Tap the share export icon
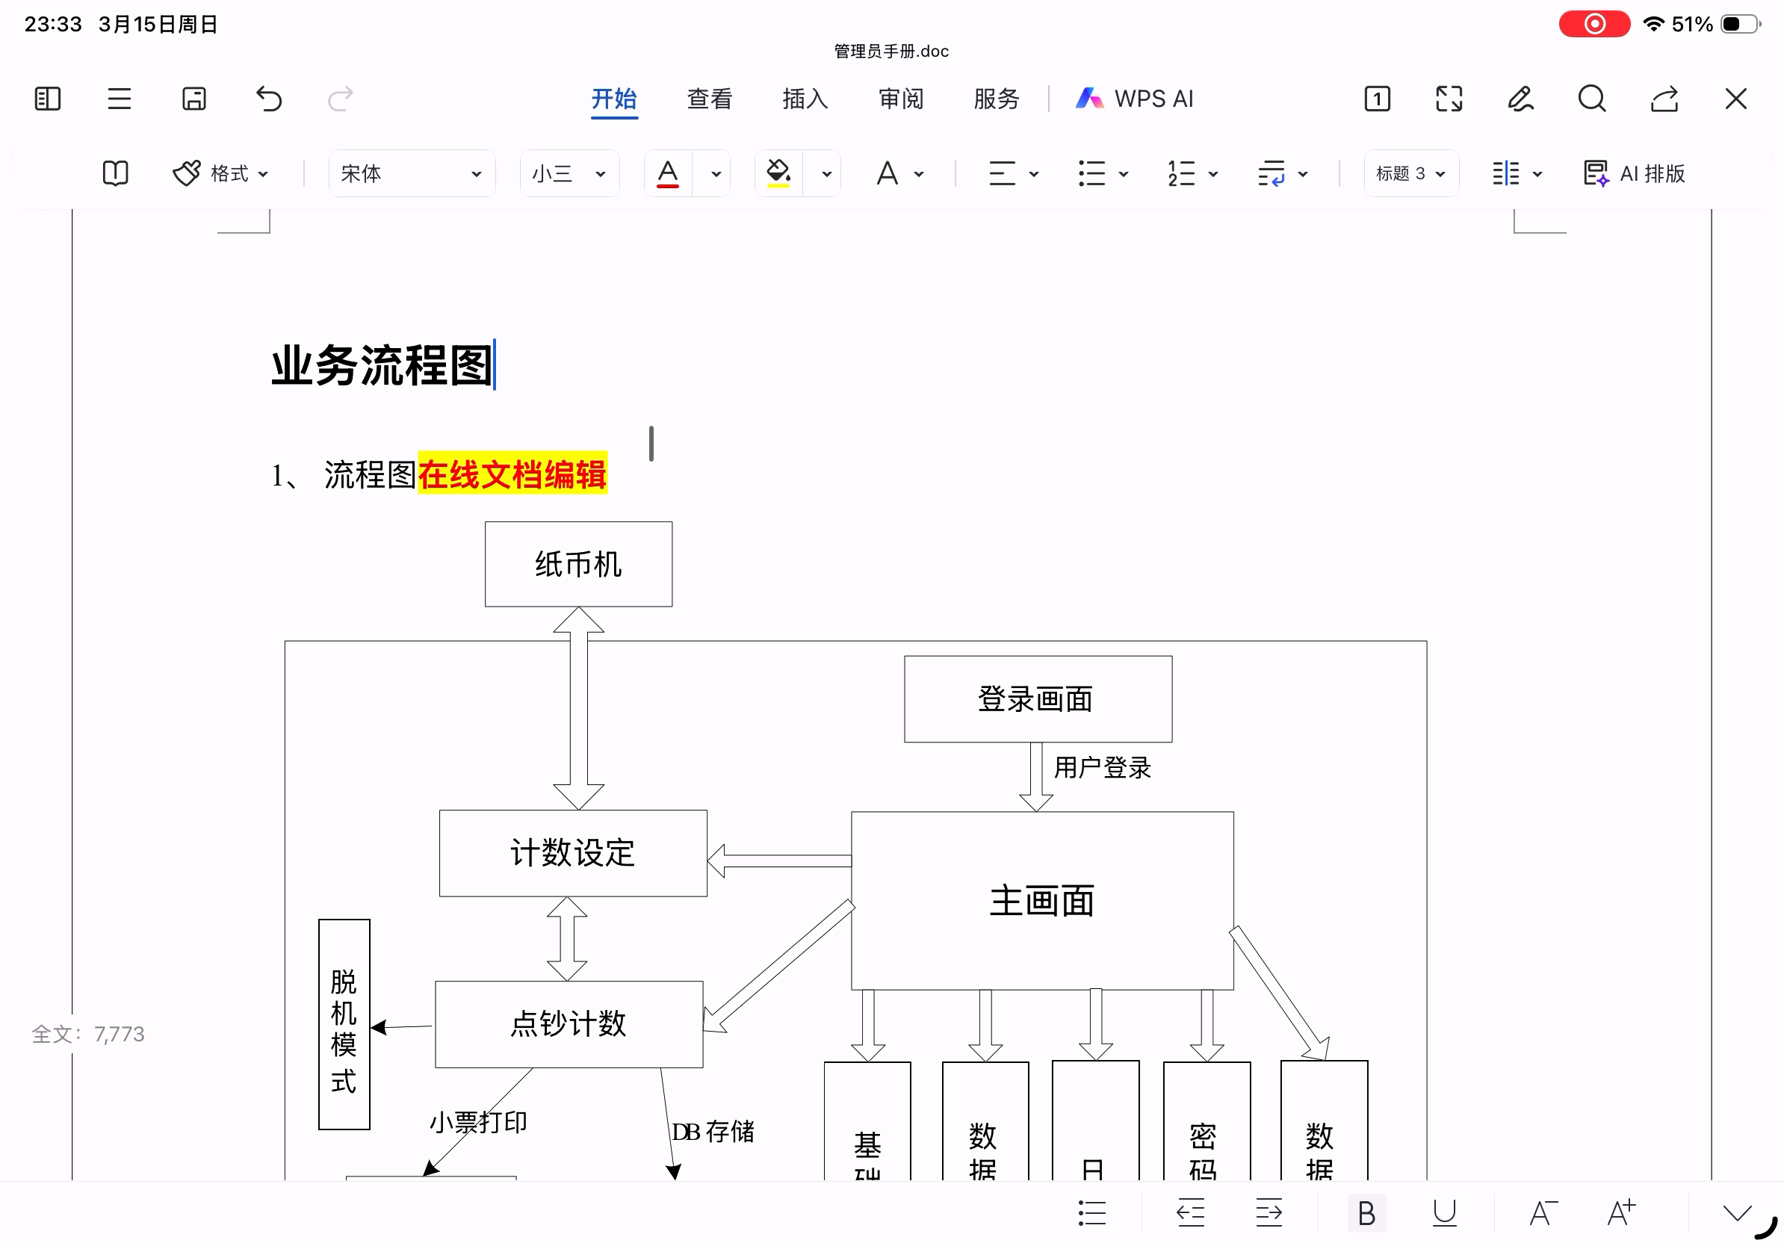1784x1246 pixels. [1664, 99]
